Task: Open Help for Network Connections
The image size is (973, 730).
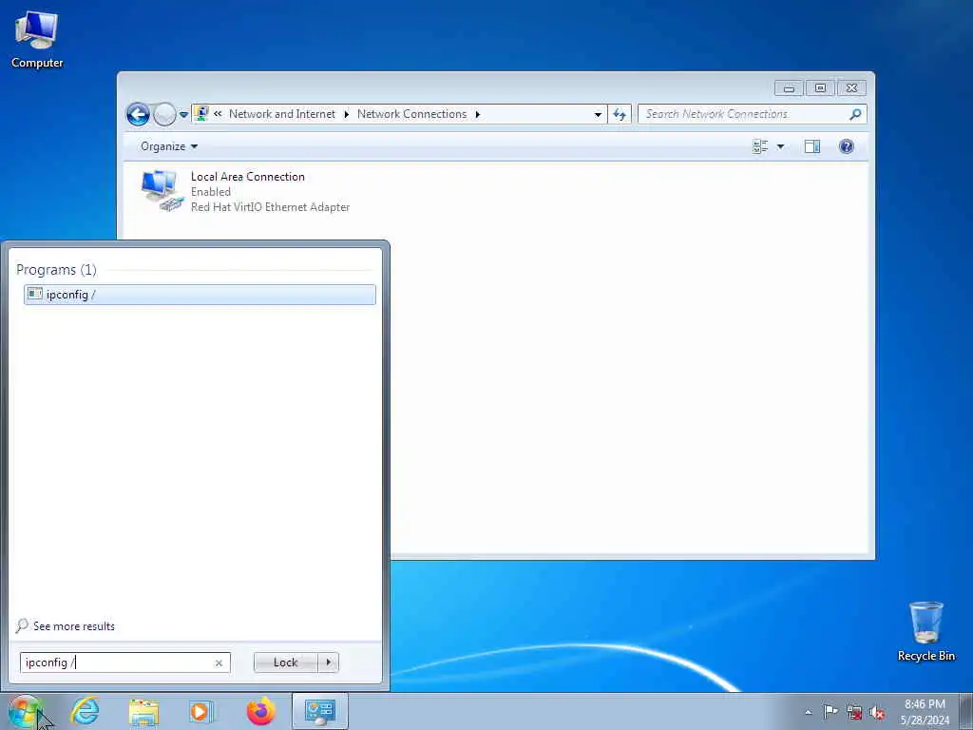Action: pyautogui.click(x=847, y=146)
